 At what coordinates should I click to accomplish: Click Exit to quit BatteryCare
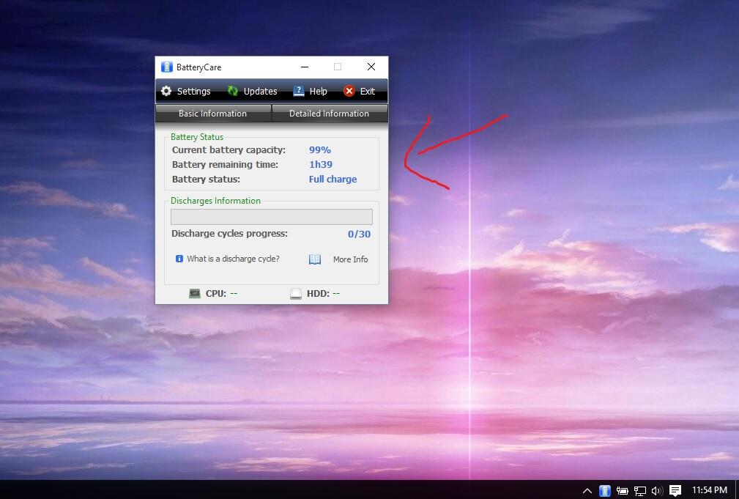point(359,91)
